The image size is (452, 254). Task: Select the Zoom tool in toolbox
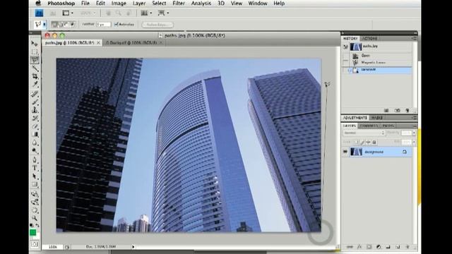pos(35,218)
